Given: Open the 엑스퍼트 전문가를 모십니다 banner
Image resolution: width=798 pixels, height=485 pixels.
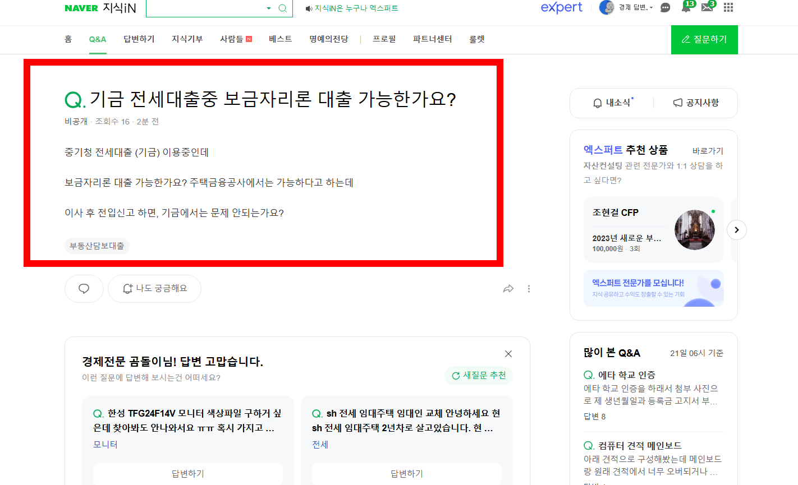Looking at the screenshot, I should tap(654, 288).
